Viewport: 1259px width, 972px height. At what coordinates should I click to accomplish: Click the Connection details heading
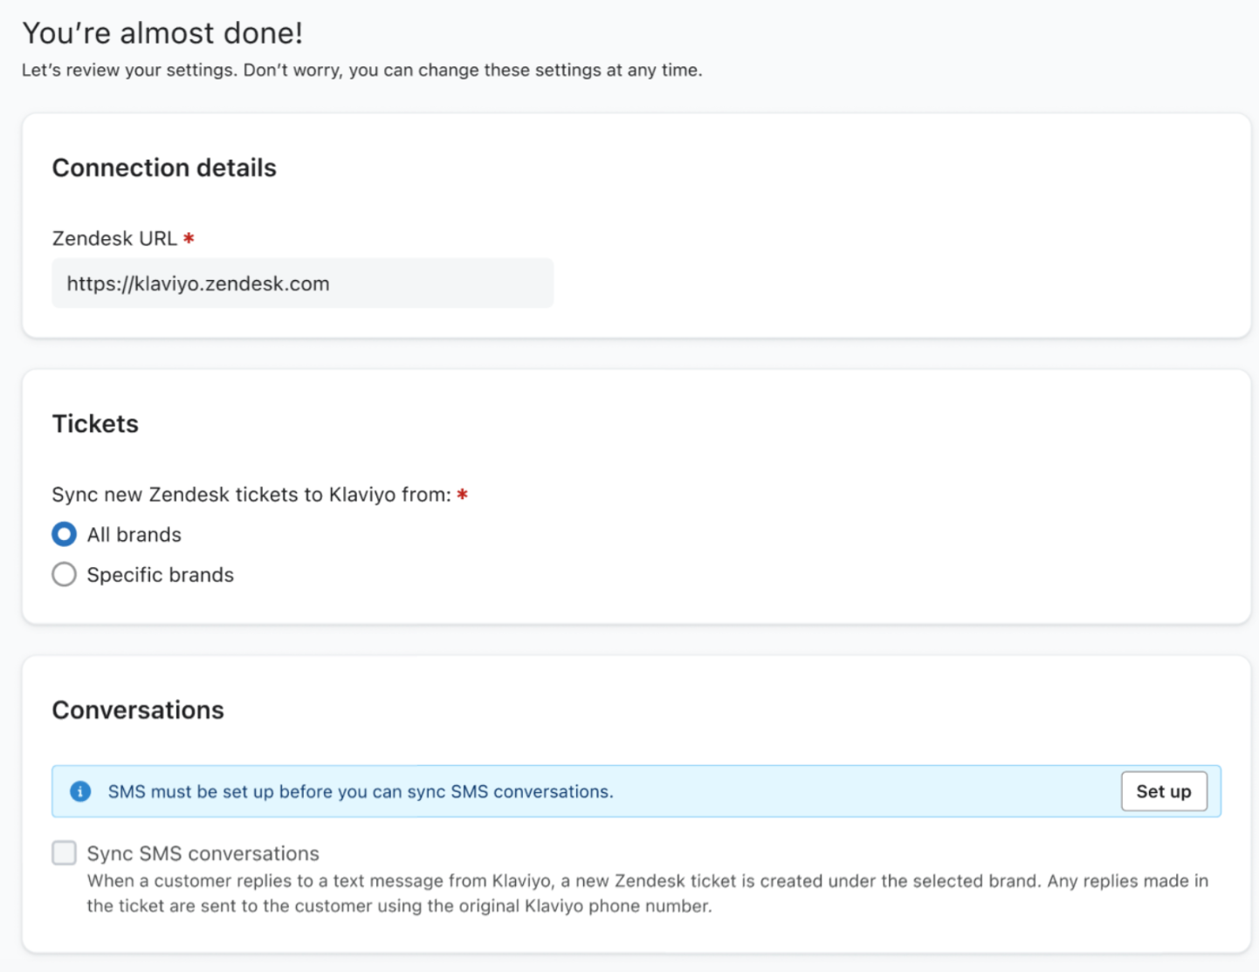[x=164, y=168]
